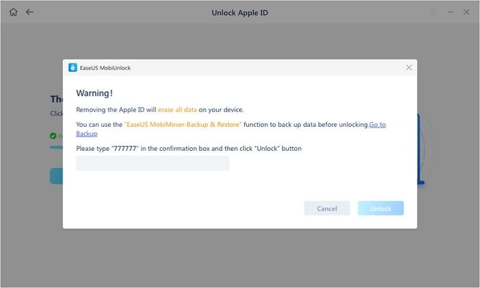Click the Home icon in title bar
This screenshot has width=480, height=288.
click(x=13, y=12)
